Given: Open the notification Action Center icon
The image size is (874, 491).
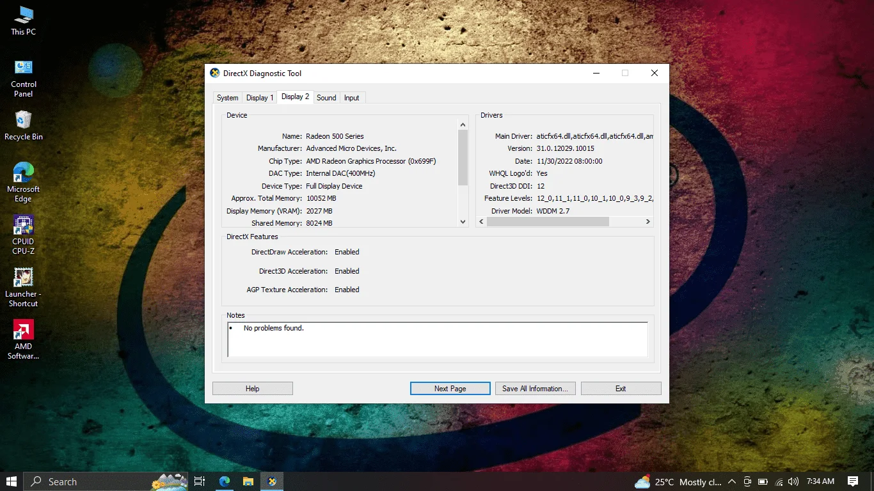Looking at the screenshot, I should point(853,481).
